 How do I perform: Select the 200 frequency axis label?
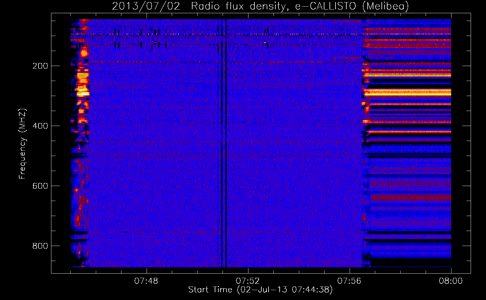tap(40, 66)
